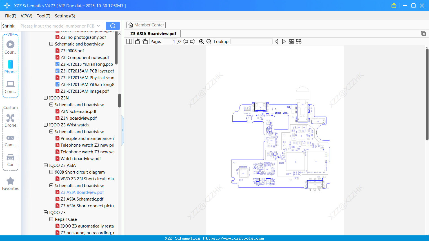Find previous lookup match
This screenshot has width=429, height=241.
pos(276,42)
